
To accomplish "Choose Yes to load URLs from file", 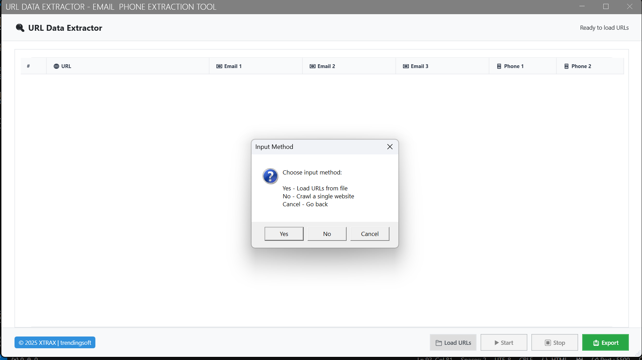I will tap(284, 234).
